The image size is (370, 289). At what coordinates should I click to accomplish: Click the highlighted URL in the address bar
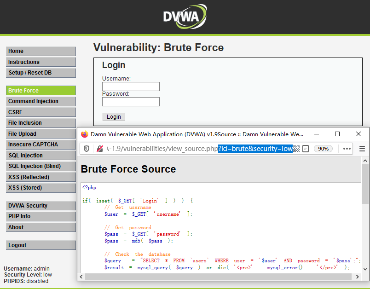point(255,149)
